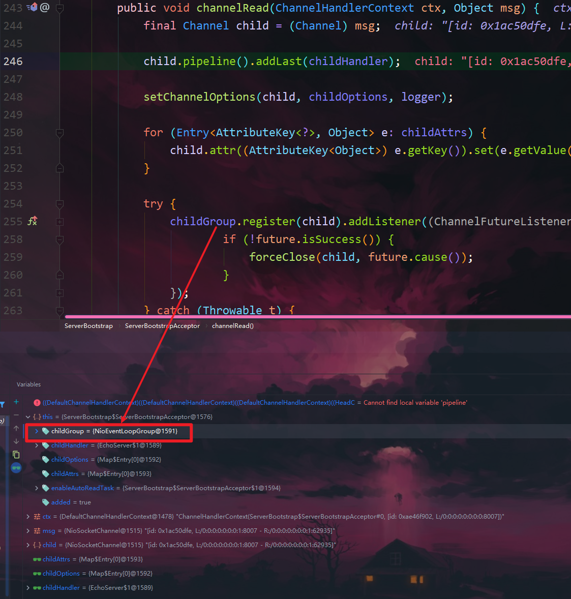This screenshot has height=599, width=571.
Task: Click the braces icon beside this variable
Action: (x=37, y=417)
